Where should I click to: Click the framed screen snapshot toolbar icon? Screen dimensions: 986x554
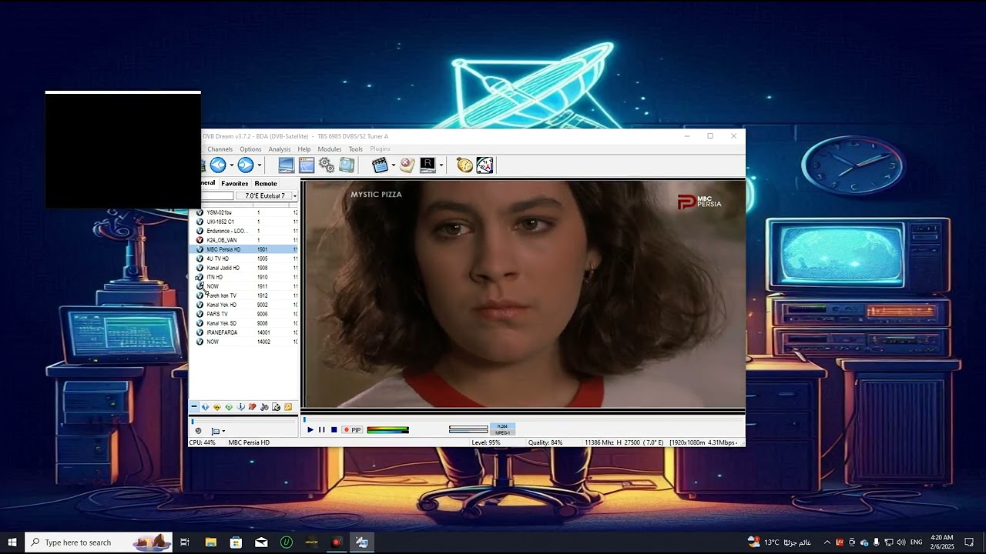coord(347,165)
